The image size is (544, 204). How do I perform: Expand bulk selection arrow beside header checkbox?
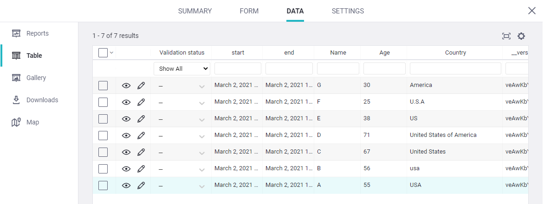pos(111,53)
